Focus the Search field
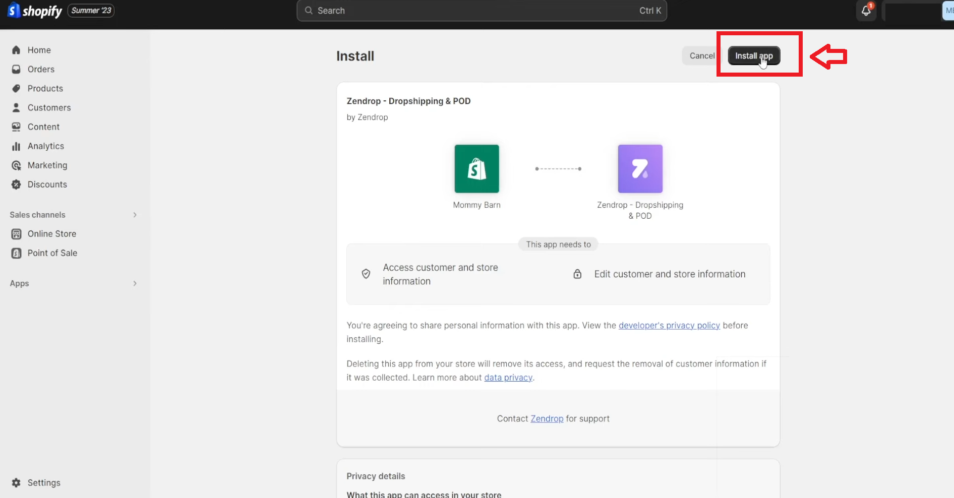Image resolution: width=954 pixels, height=498 pixels. [x=482, y=11]
